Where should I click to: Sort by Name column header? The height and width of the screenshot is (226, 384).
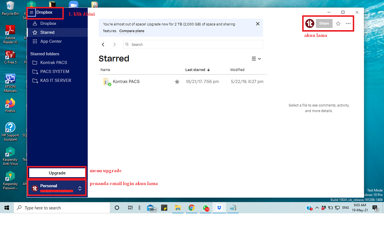105,70
